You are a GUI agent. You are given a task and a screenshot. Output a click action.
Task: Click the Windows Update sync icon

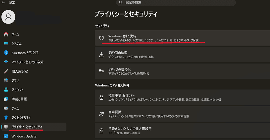[6, 136]
